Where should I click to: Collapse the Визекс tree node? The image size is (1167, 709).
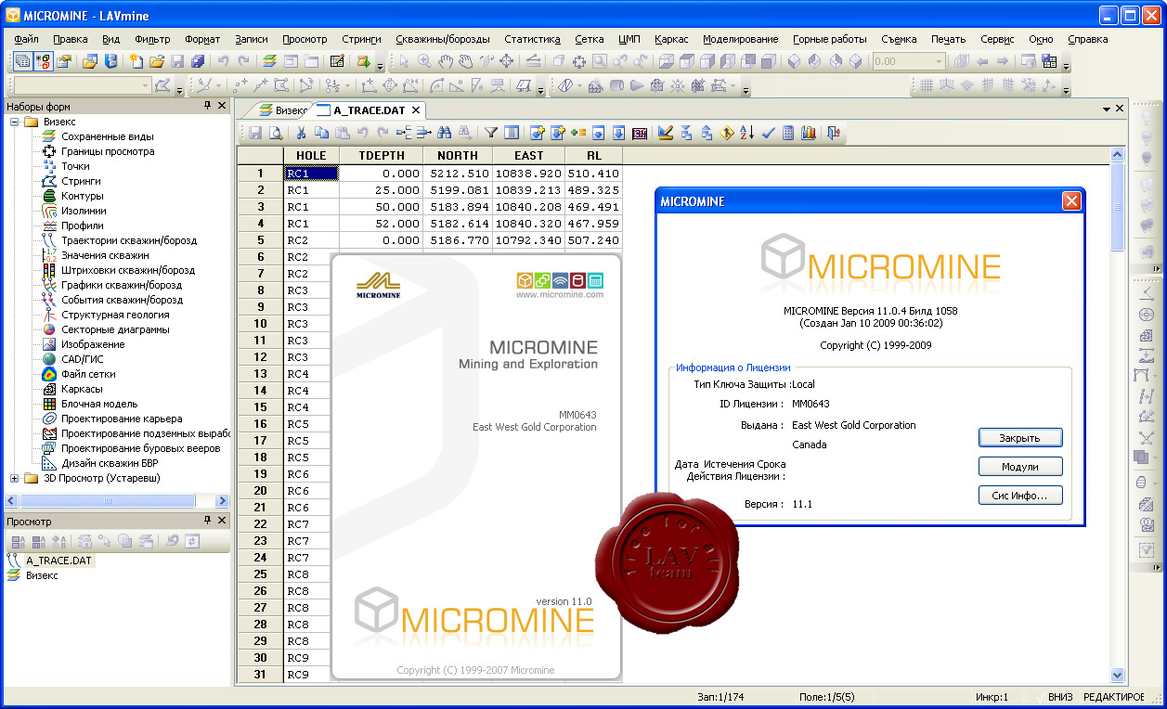[x=14, y=122]
